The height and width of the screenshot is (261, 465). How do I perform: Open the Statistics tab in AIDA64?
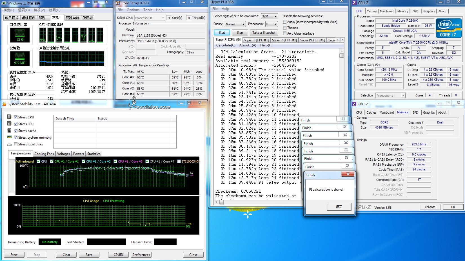click(94, 154)
